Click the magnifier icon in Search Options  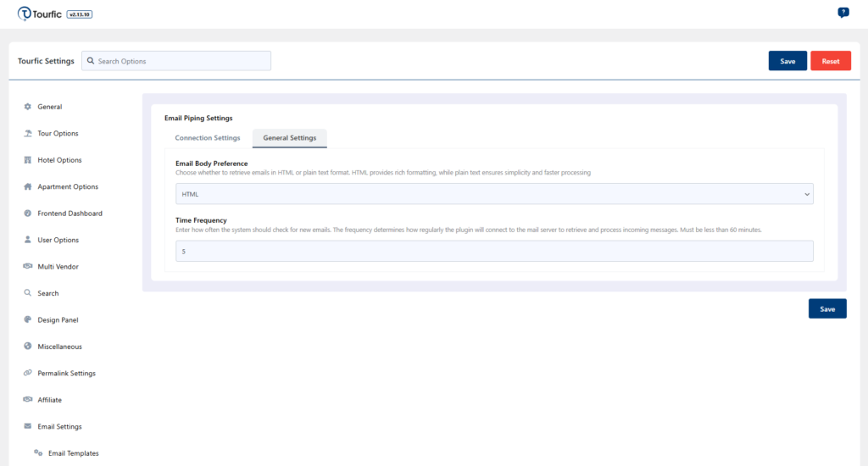(91, 61)
